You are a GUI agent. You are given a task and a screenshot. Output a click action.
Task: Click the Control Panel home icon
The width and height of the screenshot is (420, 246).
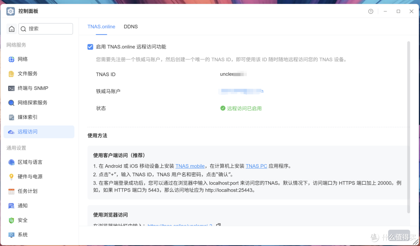coord(12,29)
